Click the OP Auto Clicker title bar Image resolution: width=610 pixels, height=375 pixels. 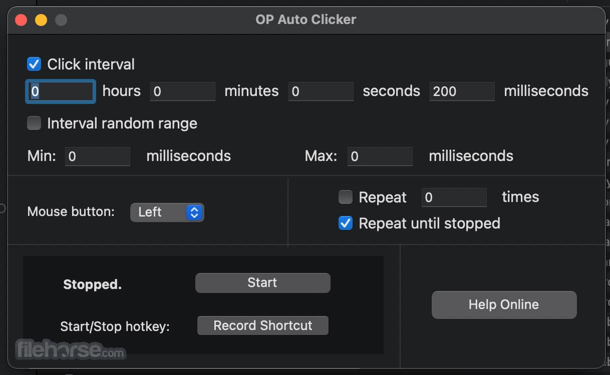click(x=306, y=19)
